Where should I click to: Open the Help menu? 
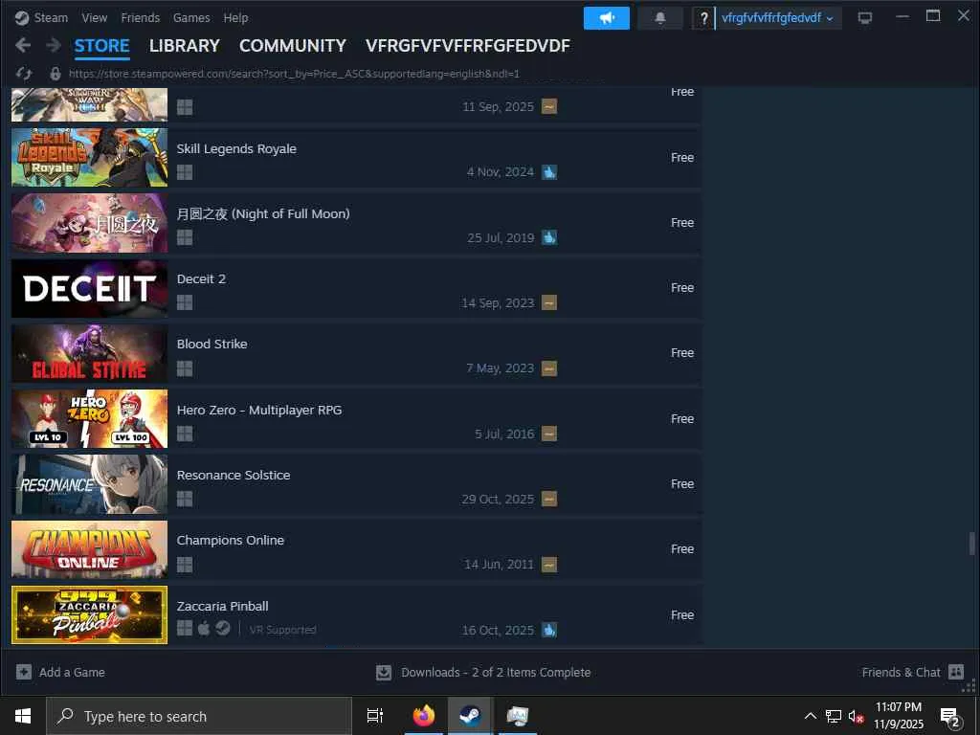[x=235, y=18]
